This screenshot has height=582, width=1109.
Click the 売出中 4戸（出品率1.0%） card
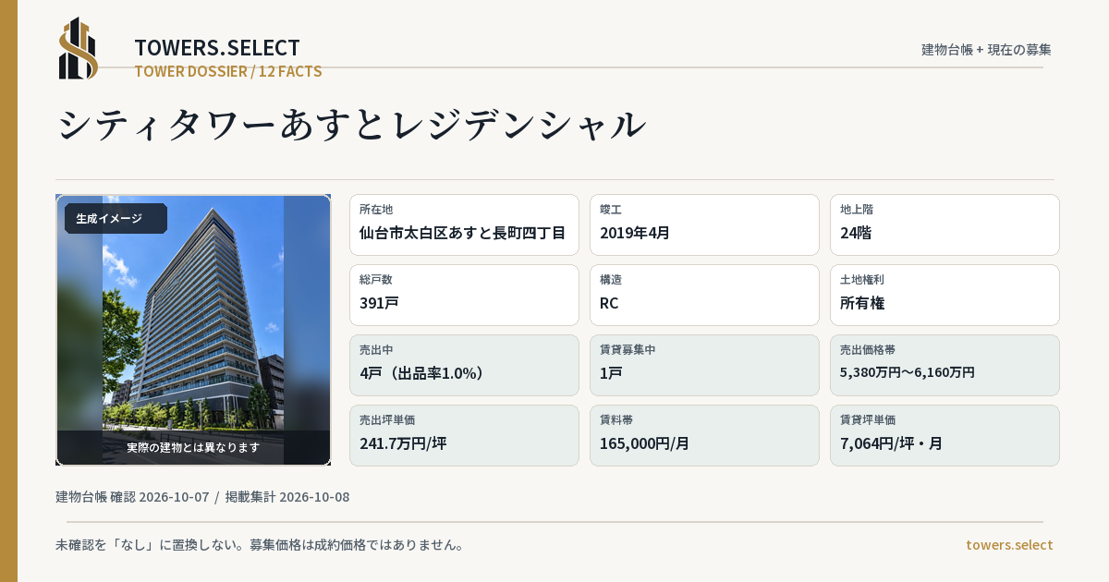tap(464, 365)
